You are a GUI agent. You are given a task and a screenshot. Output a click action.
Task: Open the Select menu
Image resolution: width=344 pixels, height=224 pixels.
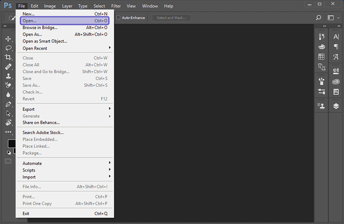click(99, 6)
